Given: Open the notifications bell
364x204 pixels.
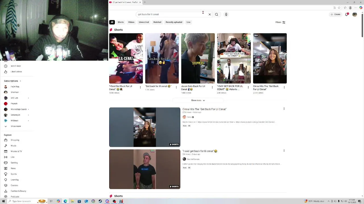Looking at the screenshot, I should pyautogui.click(x=347, y=14).
